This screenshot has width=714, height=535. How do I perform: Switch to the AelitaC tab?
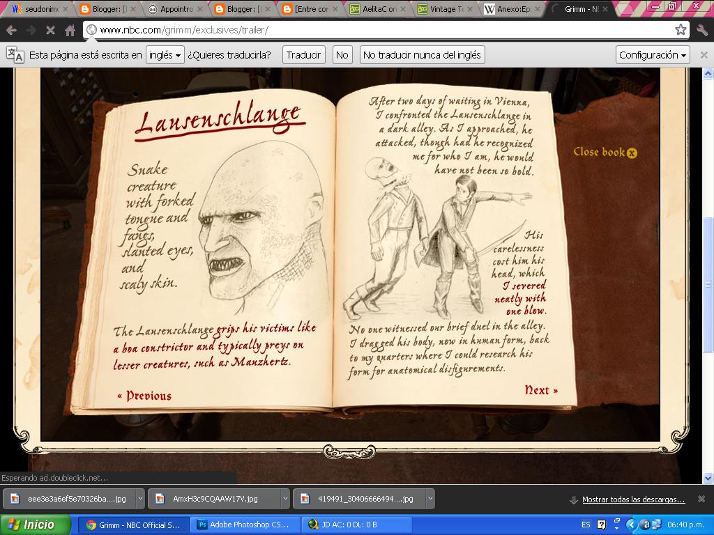(379, 9)
